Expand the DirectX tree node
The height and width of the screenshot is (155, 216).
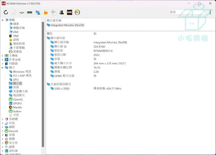(2, 131)
